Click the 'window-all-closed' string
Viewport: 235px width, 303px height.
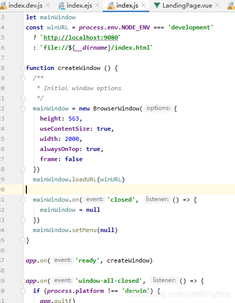[108, 281]
